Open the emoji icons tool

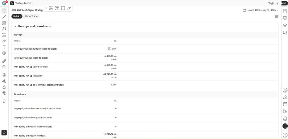[x=4, y=53]
